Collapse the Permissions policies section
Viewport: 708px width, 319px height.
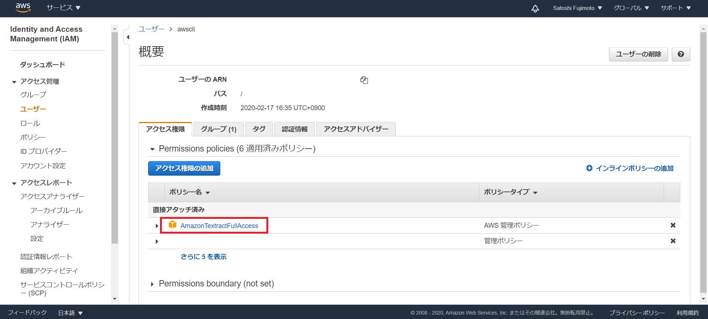[x=152, y=149]
